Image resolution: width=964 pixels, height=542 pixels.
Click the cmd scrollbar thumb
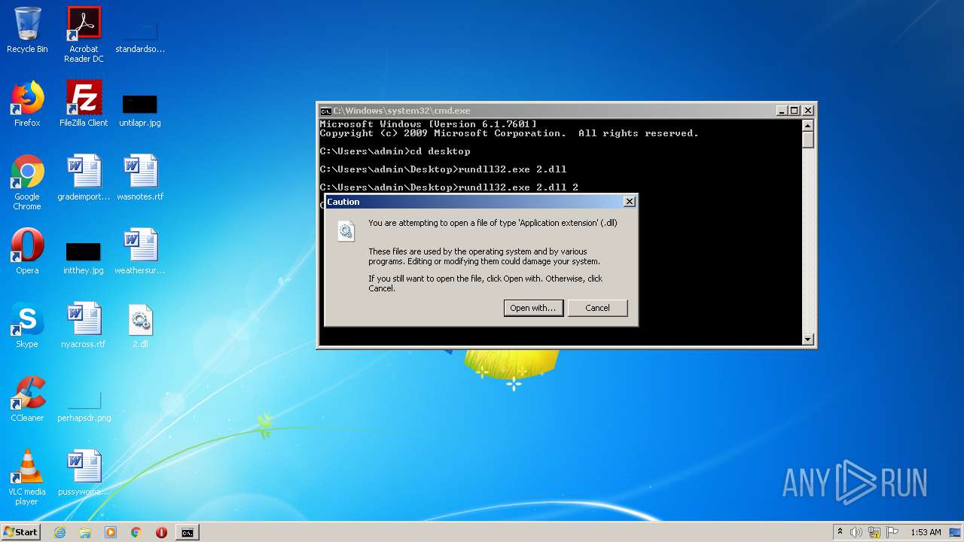808,140
